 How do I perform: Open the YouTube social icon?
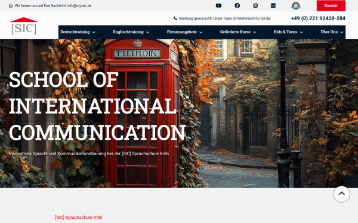click(218, 6)
